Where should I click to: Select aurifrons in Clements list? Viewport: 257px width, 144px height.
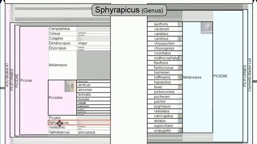click(x=165, y=24)
